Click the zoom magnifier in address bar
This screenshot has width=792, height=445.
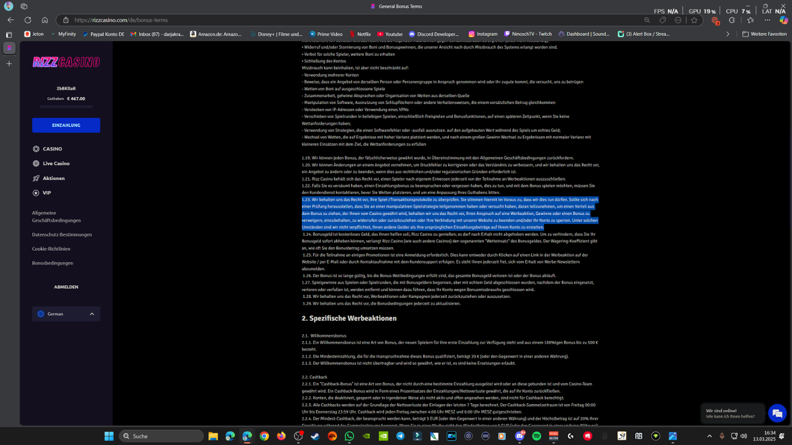pos(647,20)
